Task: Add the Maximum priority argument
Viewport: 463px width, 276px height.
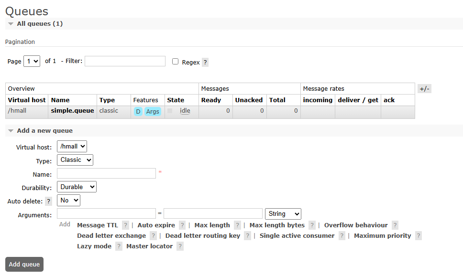Action: coord(382,236)
